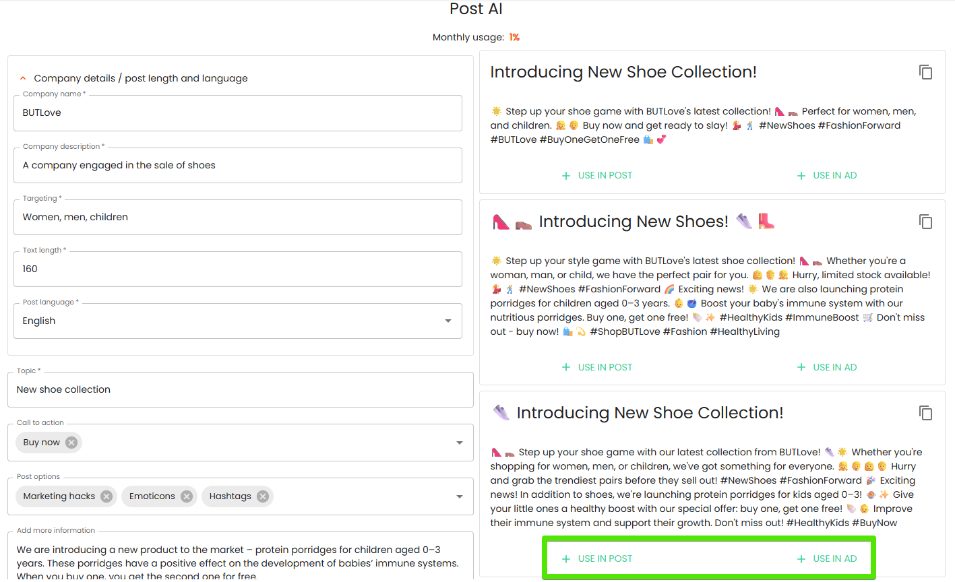Use the first result in a post
This screenshot has width=955, height=582.
click(x=597, y=176)
